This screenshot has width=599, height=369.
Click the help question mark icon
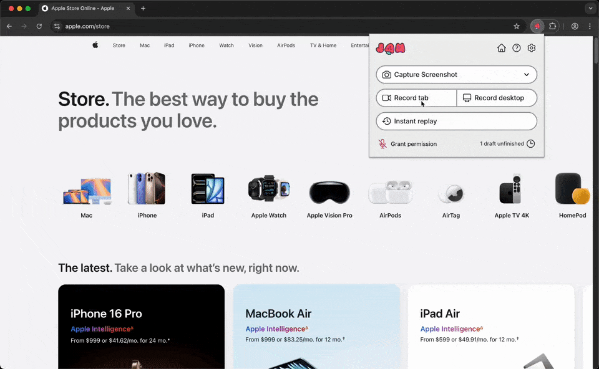[x=517, y=48]
